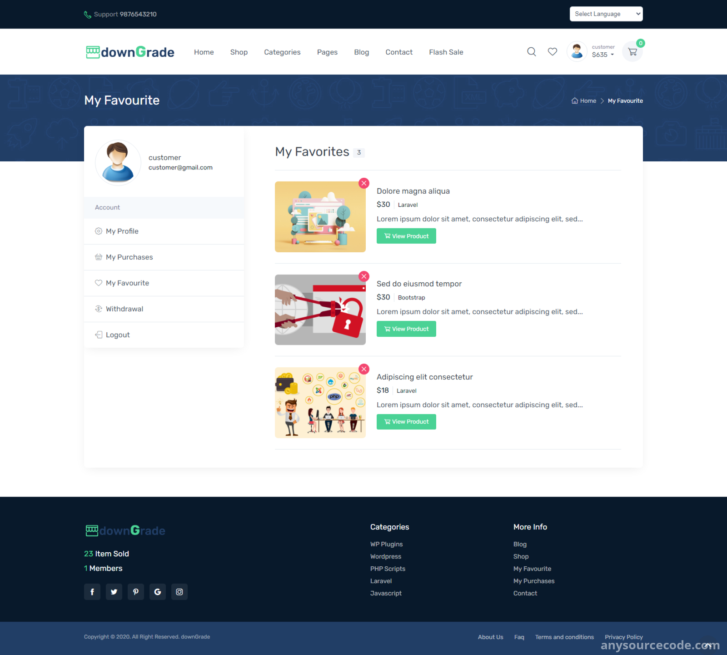
Task: Open About Us footer link
Action: pos(490,637)
